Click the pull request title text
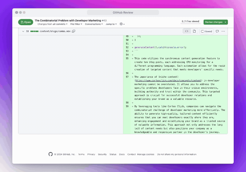Screen dimensions: 246x172 pos(68,21)
